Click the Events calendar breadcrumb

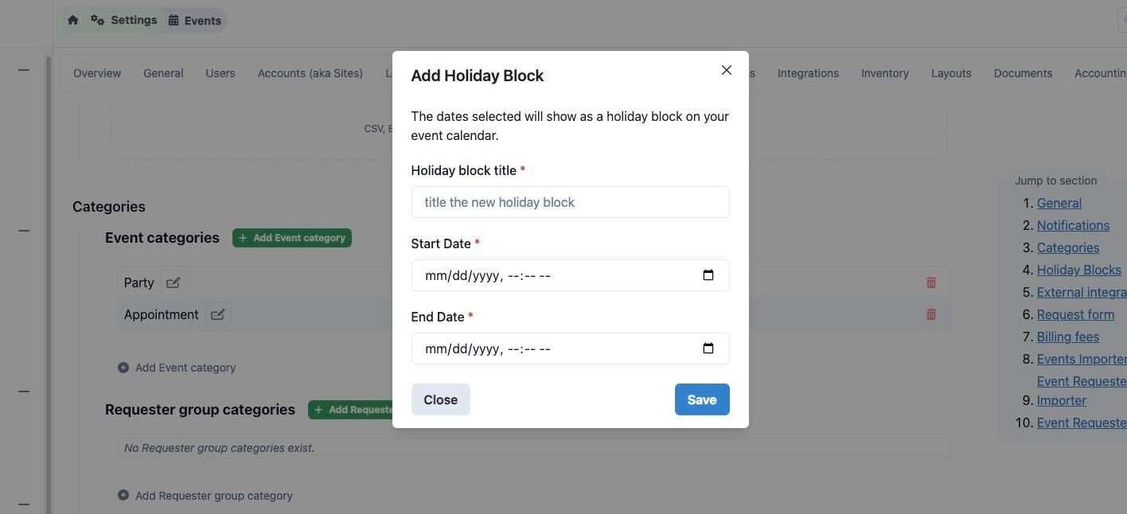pyautogui.click(x=195, y=21)
